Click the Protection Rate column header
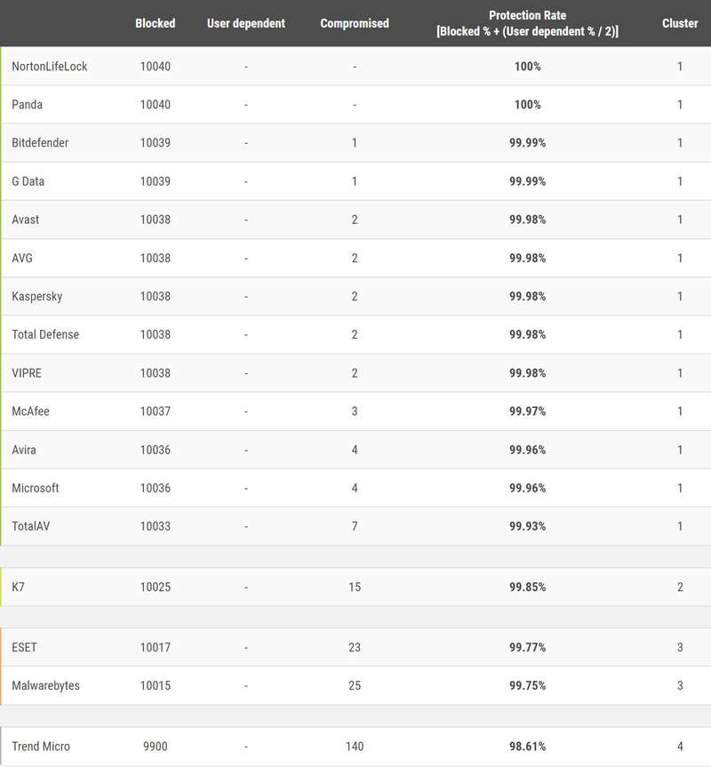711x767 pixels. click(527, 23)
